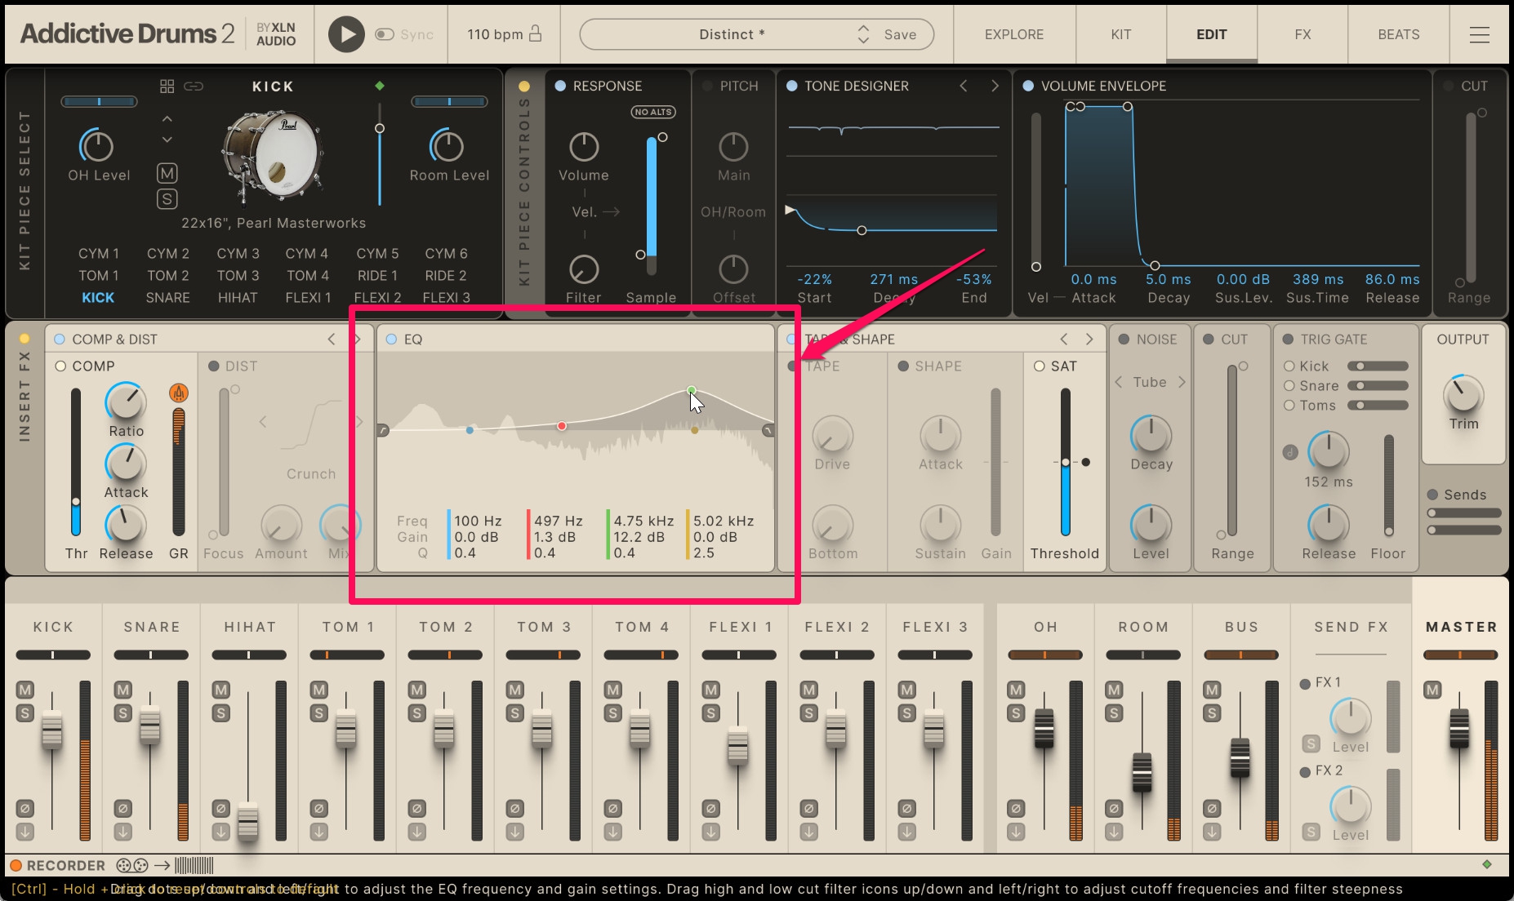Click the EQ low cut filter icon
This screenshot has width=1514, height=901.
pos(383,430)
